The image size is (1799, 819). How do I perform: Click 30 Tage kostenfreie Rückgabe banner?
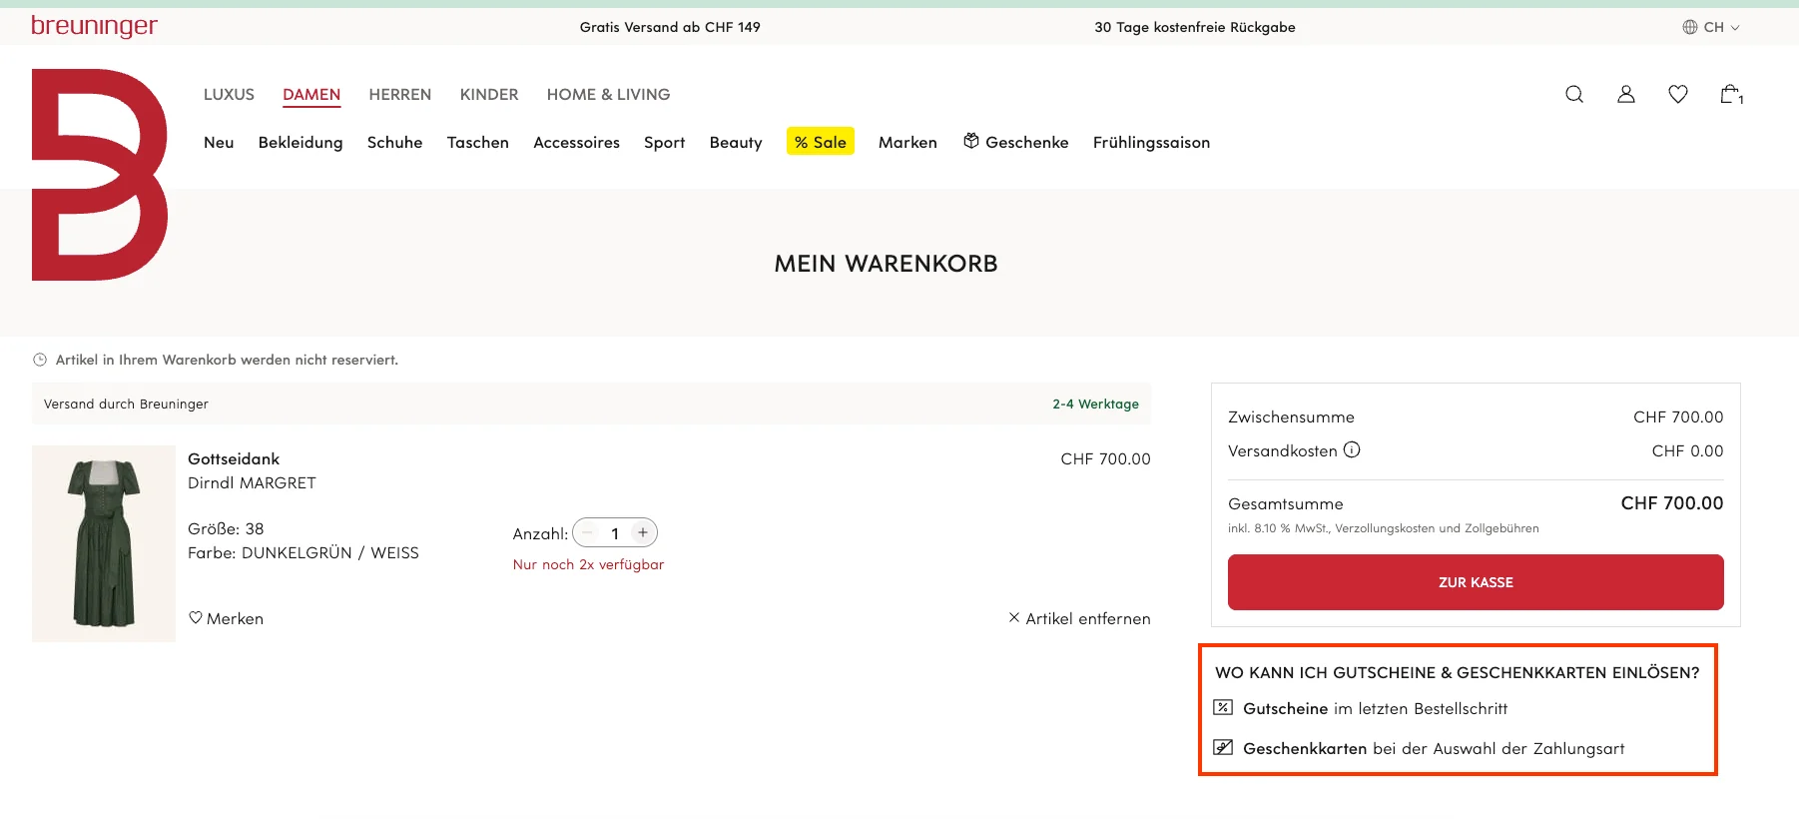tap(1195, 27)
